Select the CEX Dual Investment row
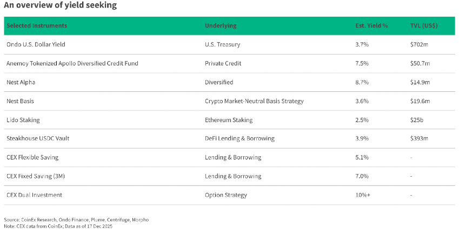The height and width of the screenshot is (234, 465). [x=34, y=195]
